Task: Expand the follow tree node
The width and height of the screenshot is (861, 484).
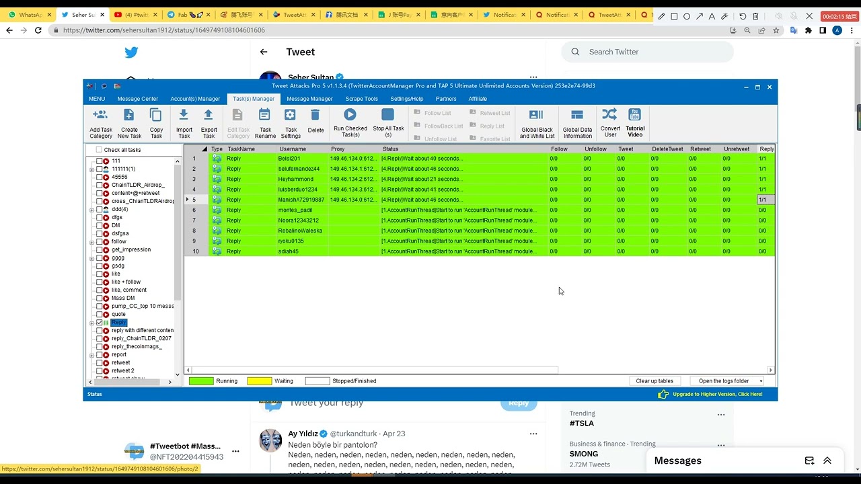Action: (x=91, y=242)
